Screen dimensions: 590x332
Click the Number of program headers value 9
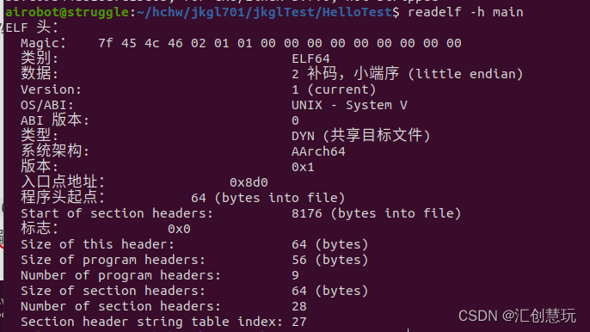[295, 275]
